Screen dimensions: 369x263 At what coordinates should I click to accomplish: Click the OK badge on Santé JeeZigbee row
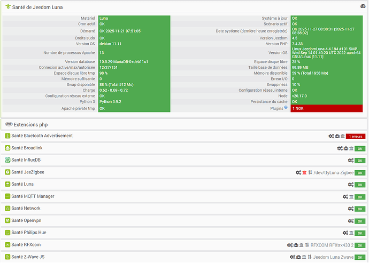[360, 173]
